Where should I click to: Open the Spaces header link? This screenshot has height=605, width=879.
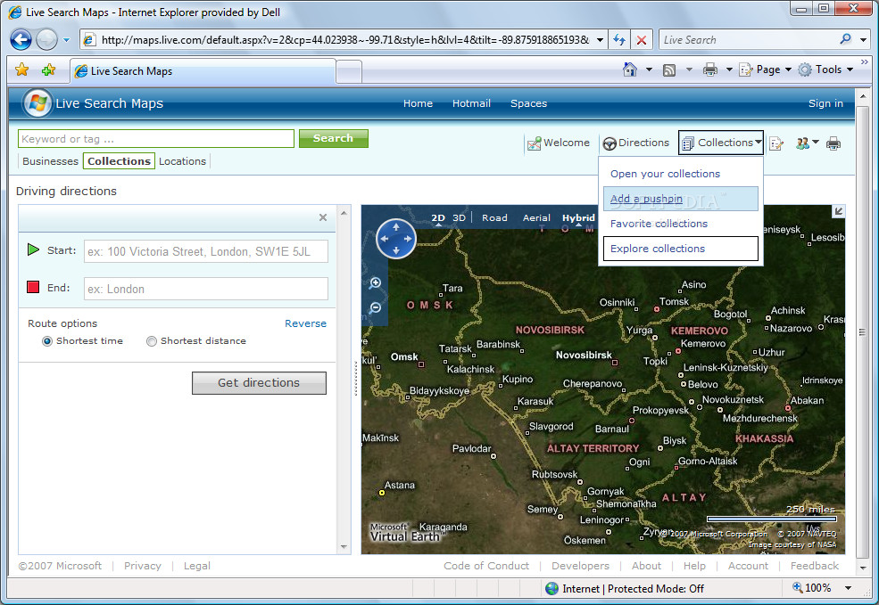pos(528,103)
